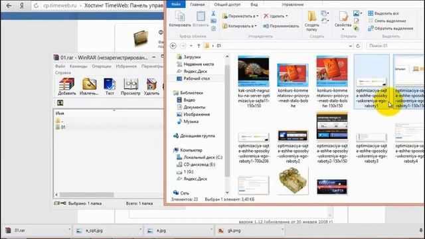Click the WinRAR Извлечь (Extract) icon
Image resolution: width=425 pixels, height=239 pixels.
point(89,86)
